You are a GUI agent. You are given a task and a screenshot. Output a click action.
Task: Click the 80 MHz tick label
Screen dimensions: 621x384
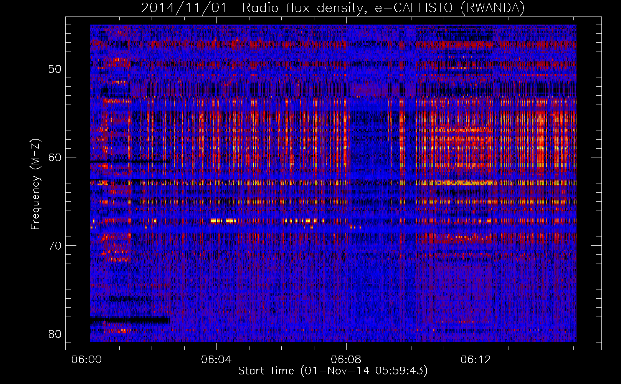click(55, 334)
